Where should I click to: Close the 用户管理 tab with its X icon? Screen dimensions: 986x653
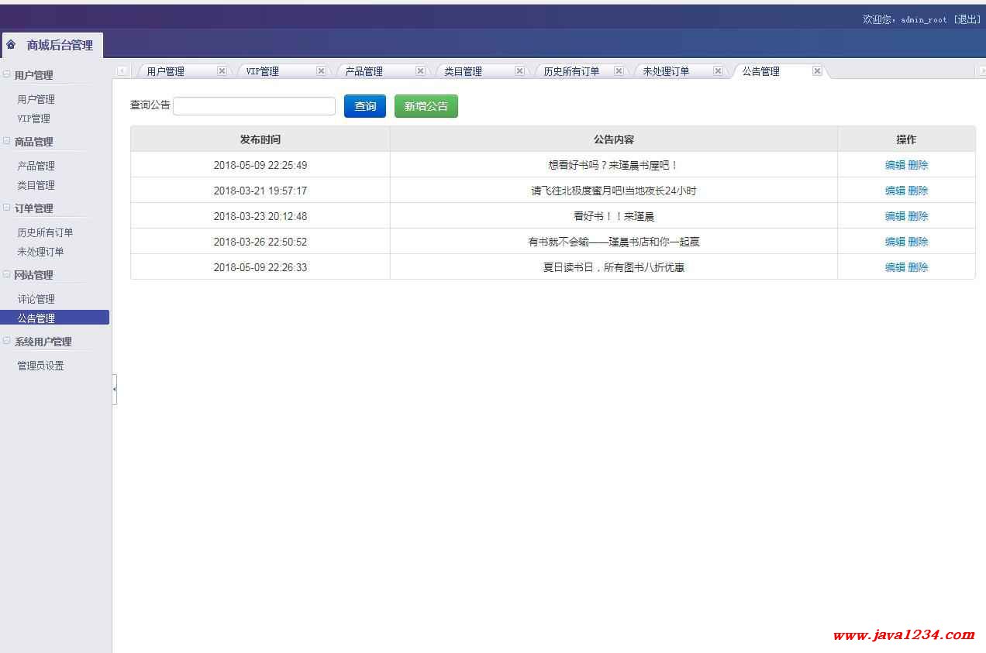[222, 70]
